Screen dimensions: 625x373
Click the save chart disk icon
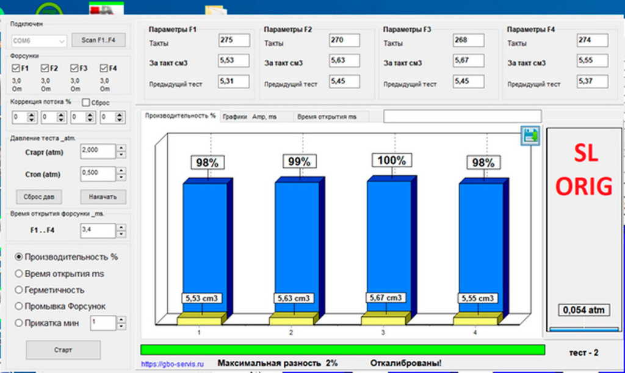click(529, 136)
